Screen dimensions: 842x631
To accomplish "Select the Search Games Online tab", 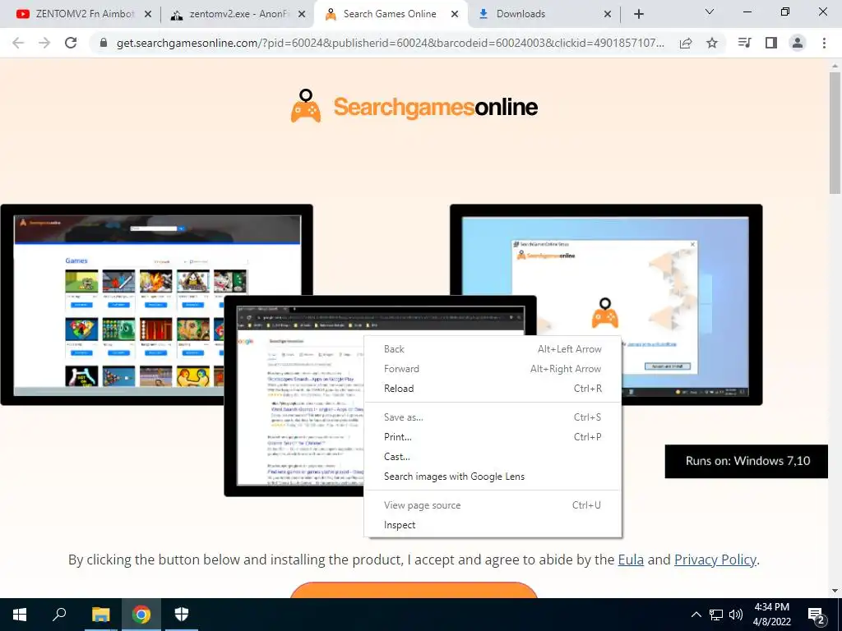I will (x=390, y=15).
